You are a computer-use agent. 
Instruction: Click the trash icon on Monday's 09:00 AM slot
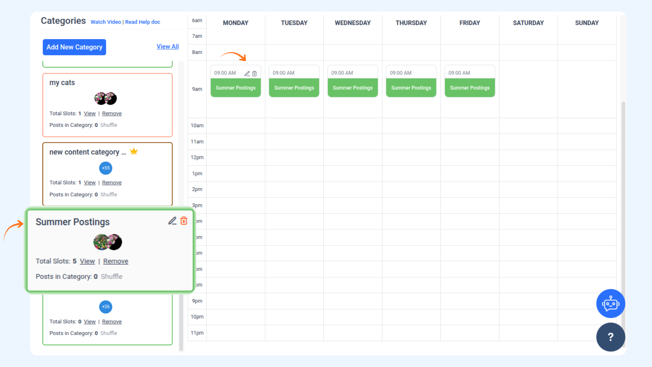pos(254,73)
